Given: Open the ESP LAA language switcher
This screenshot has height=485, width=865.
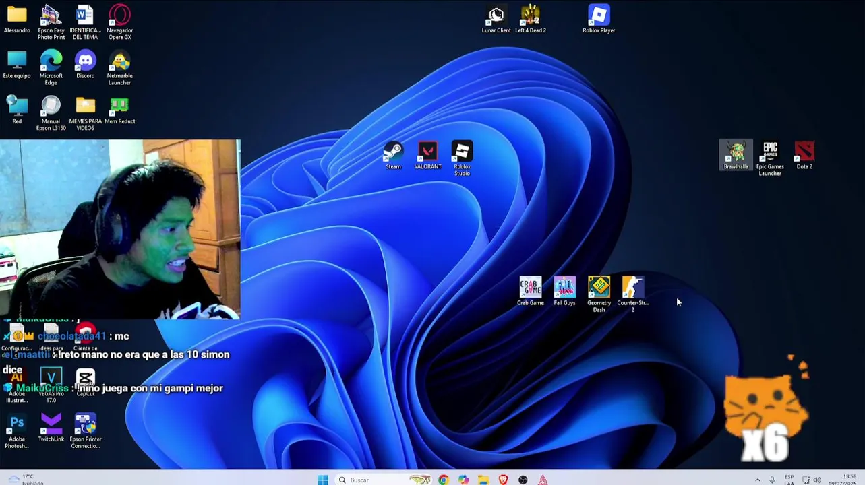Looking at the screenshot, I should pos(789,480).
